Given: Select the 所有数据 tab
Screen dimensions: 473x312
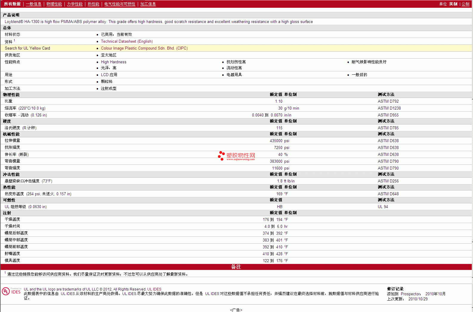Looking at the screenshot, I should 12,4.
